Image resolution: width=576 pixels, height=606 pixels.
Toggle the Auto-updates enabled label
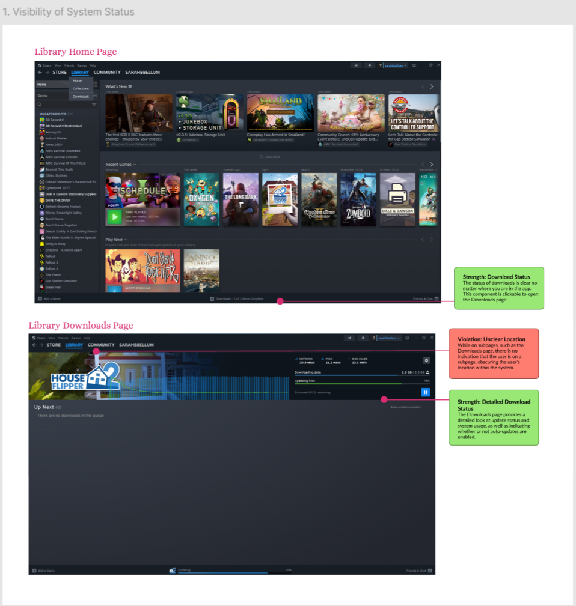click(405, 407)
